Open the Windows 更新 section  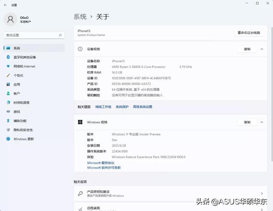[34, 139]
